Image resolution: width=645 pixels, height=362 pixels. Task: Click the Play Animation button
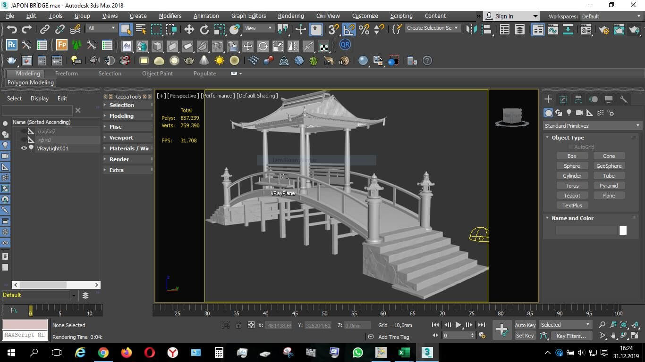point(458,325)
